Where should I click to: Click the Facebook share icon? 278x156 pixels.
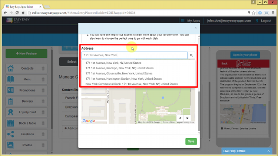point(10,134)
